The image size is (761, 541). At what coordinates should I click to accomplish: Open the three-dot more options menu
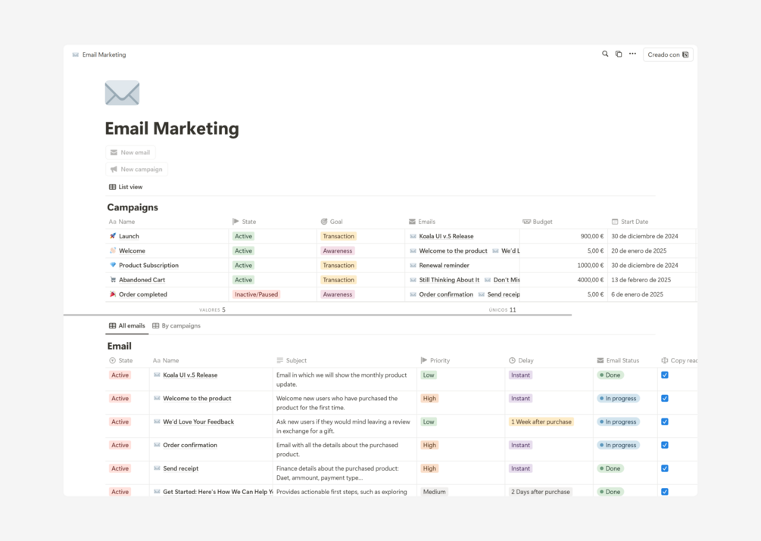[632, 54]
